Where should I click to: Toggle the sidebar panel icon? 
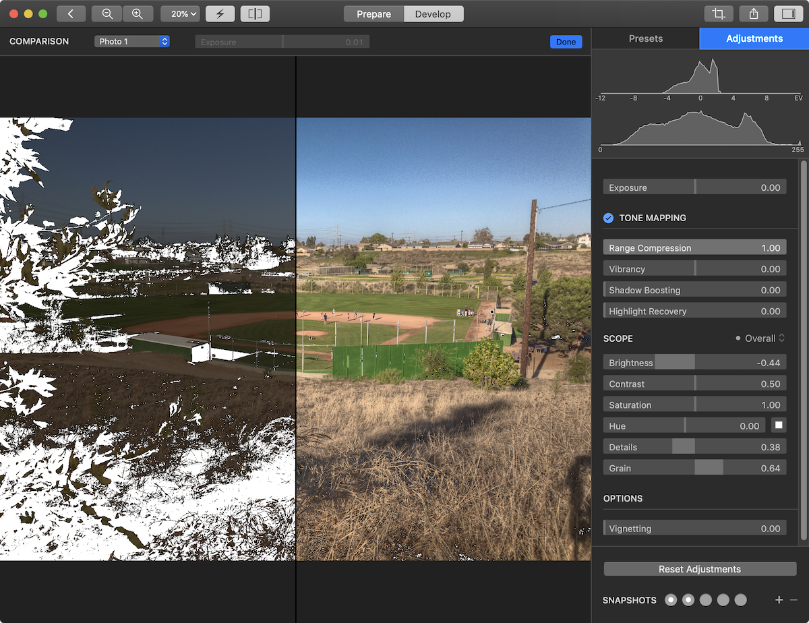point(788,13)
